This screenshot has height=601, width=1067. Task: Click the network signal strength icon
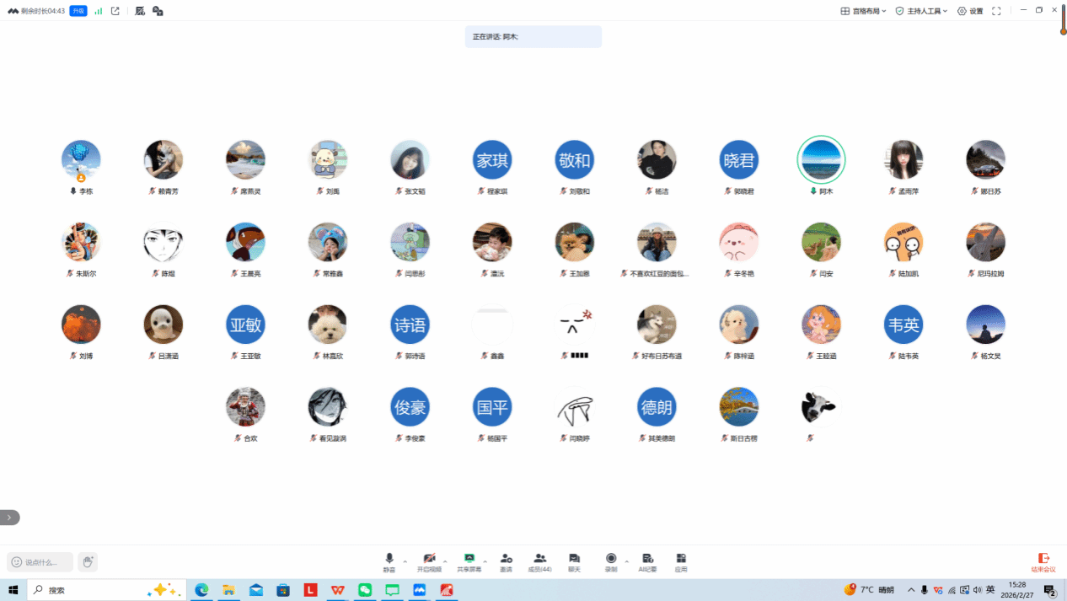click(99, 11)
